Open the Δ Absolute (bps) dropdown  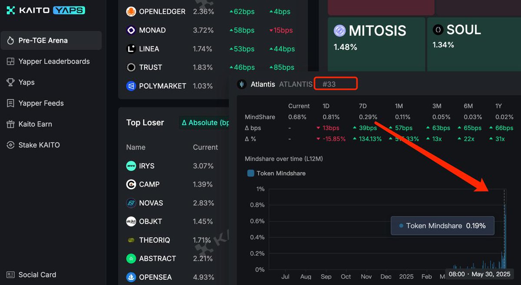coord(205,123)
